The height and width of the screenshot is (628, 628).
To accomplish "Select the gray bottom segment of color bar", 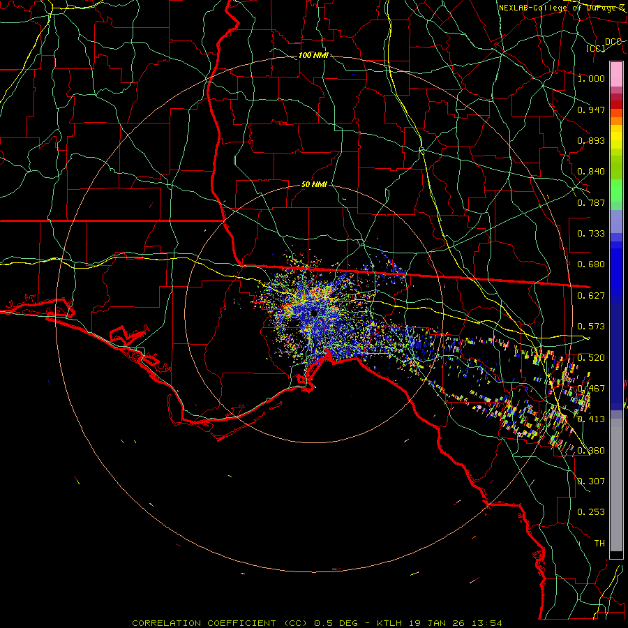I will click(616, 485).
